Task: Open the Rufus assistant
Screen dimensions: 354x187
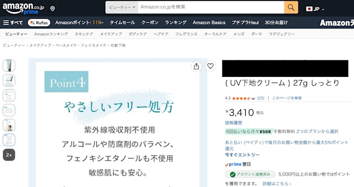Action: pos(39,22)
